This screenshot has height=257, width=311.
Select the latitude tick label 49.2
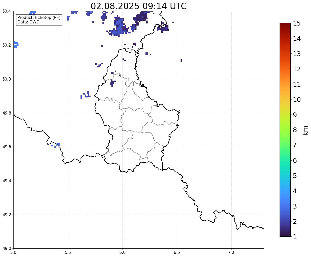[x=7, y=215]
